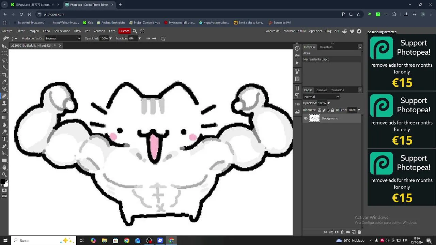Click the New Layer icon below the layers

pyautogui.click(x=354, y=232)
